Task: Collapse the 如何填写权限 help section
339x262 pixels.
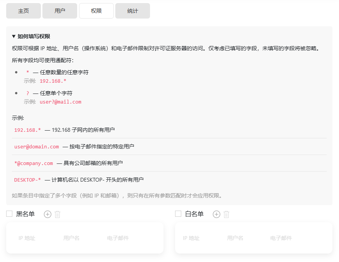Action: (x=31, y=36)
